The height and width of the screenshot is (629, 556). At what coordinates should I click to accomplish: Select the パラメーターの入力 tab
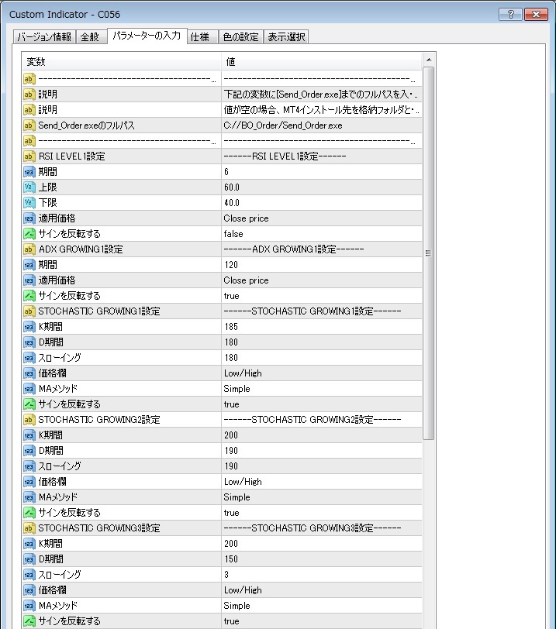coord(147,36)
